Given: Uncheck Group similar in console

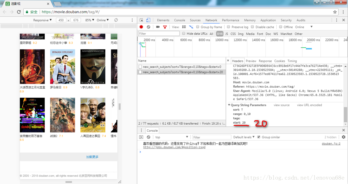Looking at the screenshot, I should (x=259, y=137).
